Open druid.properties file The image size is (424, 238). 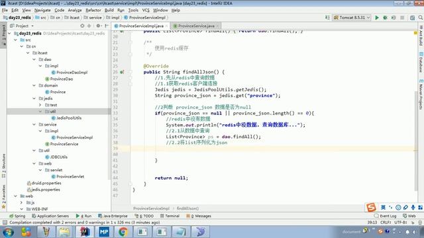click(44, 183)
